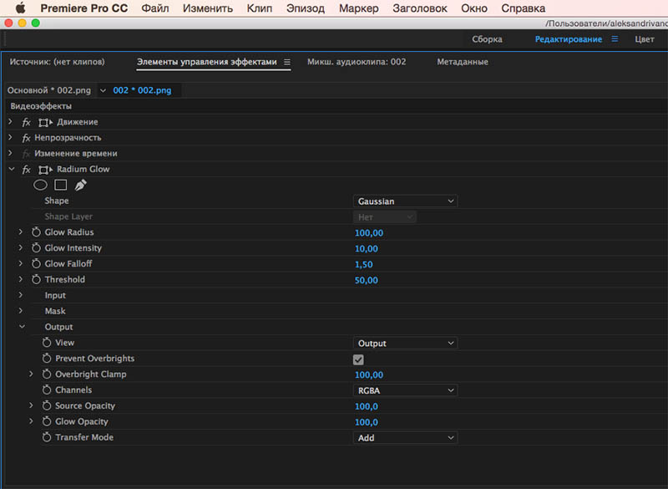
Task: Open the Редактирование workspace menu icon
Action: pos(615,38)
